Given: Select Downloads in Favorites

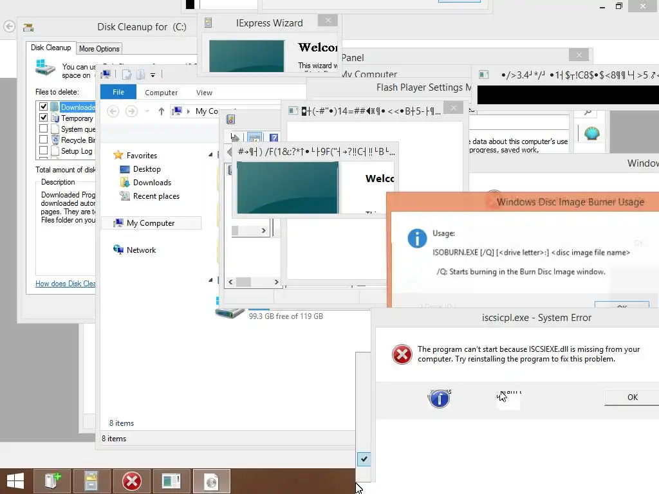Looking at the screenshot, I should (152, 182).
